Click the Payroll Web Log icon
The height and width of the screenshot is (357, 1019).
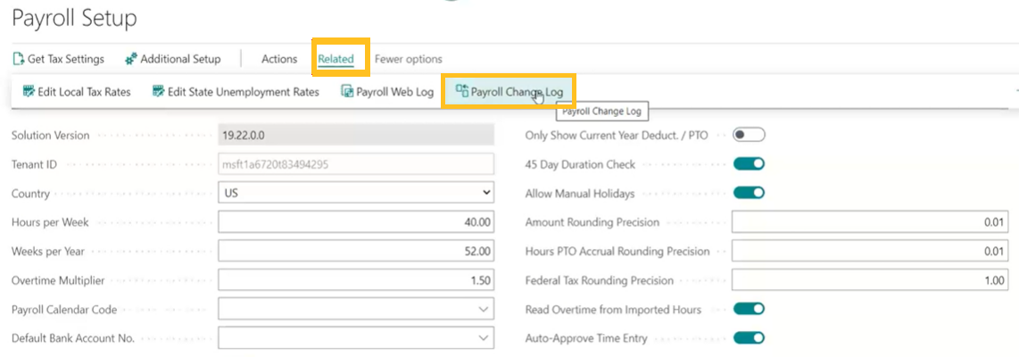pos(348,92)
